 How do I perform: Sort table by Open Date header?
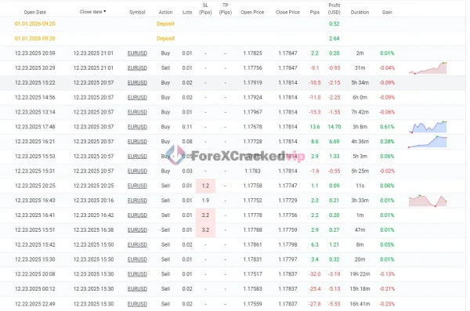coord(34,13)
